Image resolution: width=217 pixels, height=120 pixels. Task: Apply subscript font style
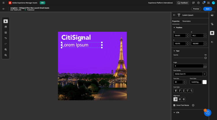click(x=191, y=91)
